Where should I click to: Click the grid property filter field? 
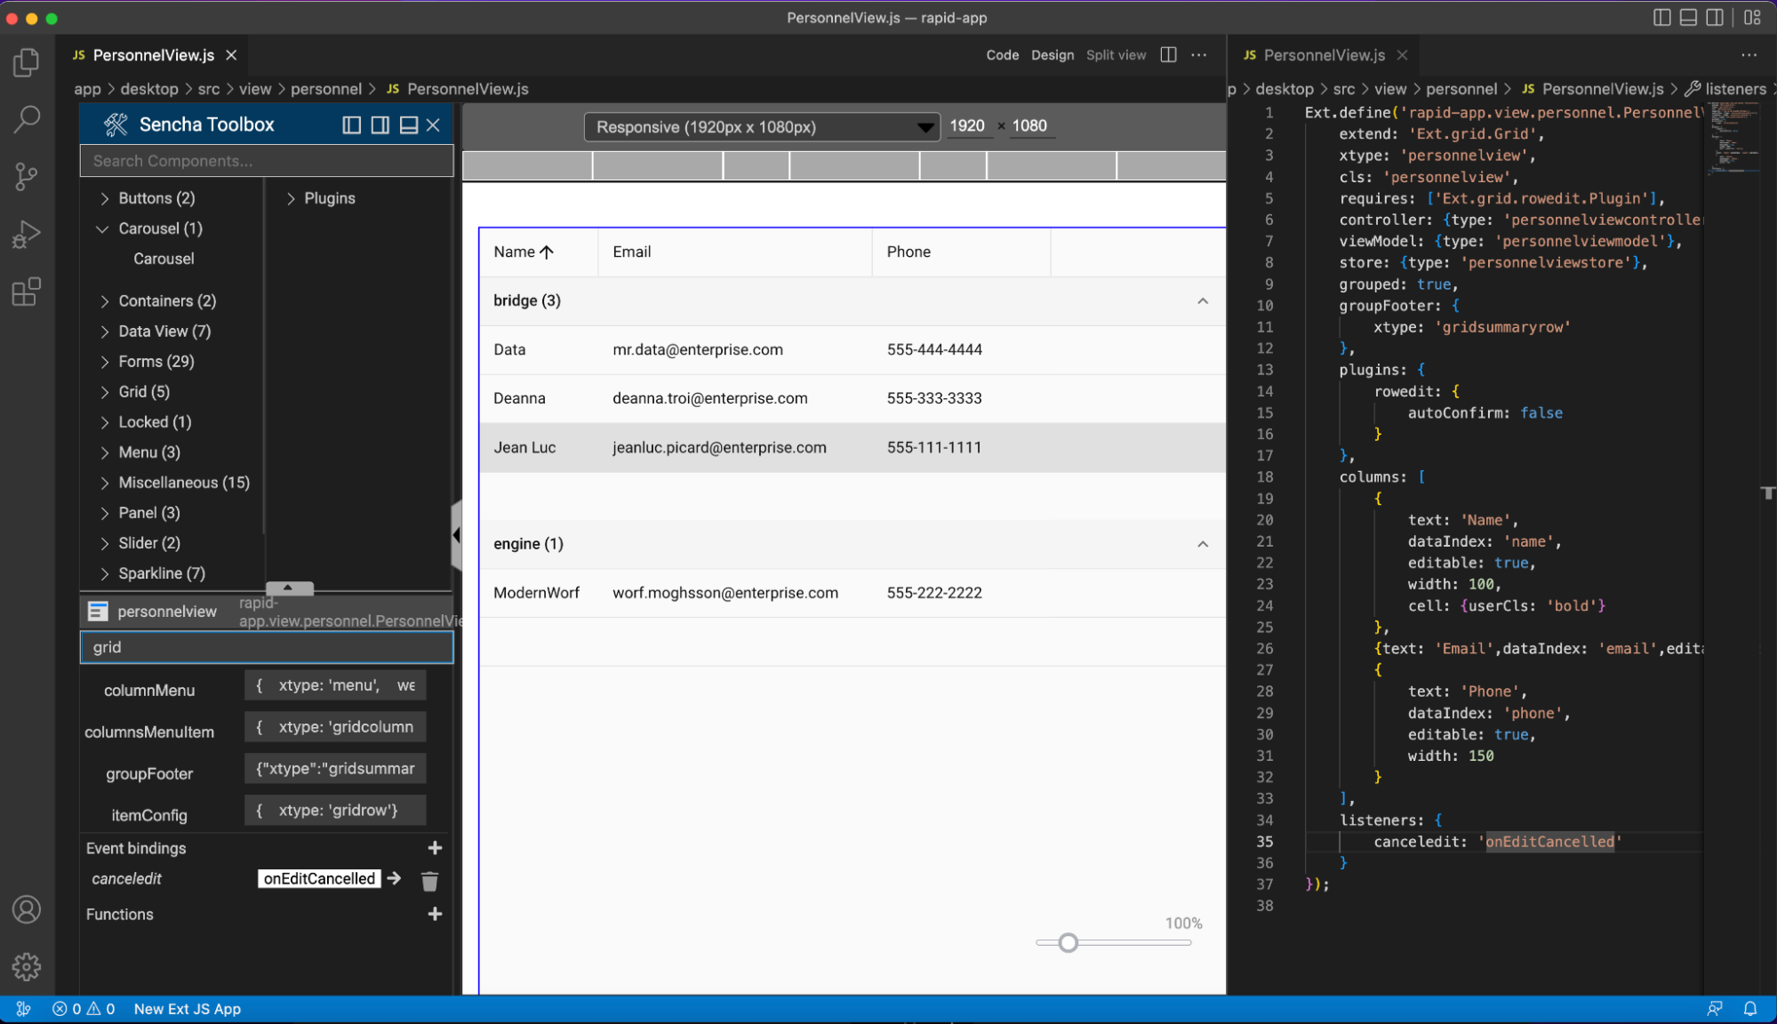267,647
